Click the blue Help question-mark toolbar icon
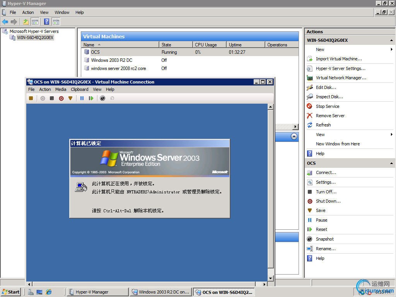 point(47,22)
